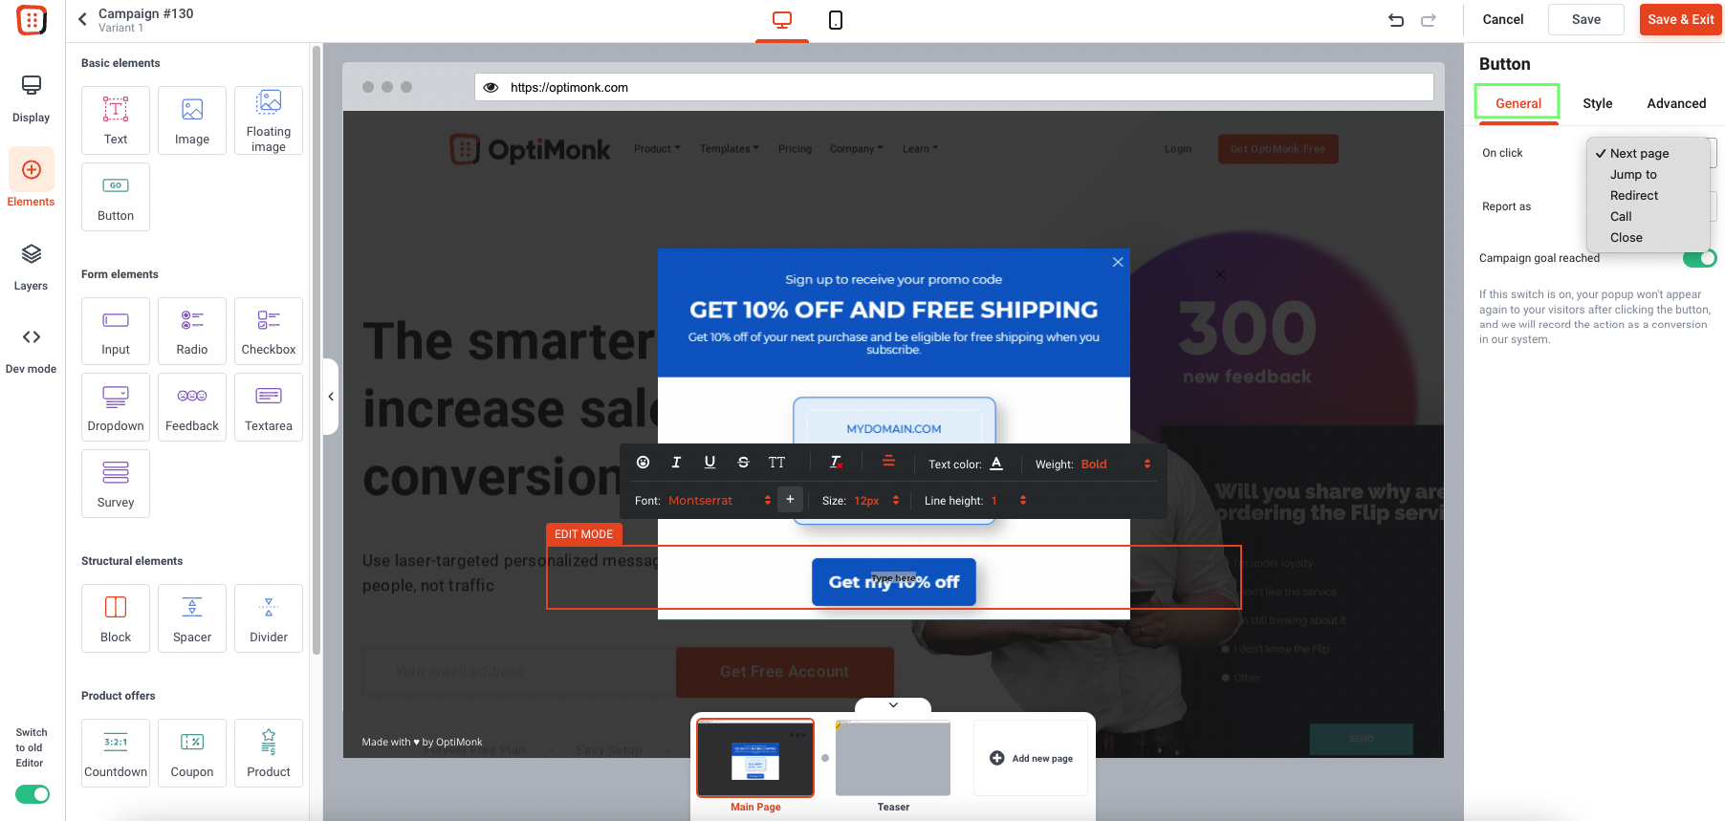
Task: Open the Text color picker
Action: [996, 464]
